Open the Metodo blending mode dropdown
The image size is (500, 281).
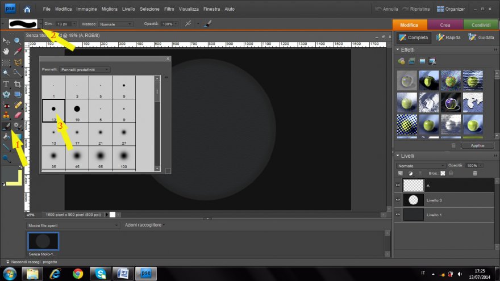(116, 24)
